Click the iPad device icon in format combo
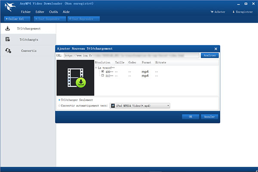This screenshot has width=258, height=172. pyautogui.click(x=113, y=106)
